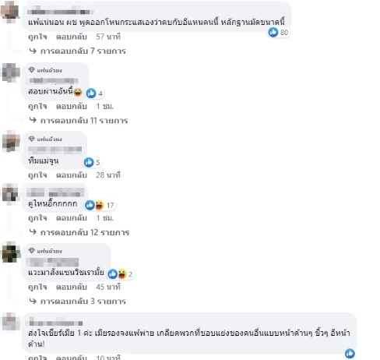Click blurred author name above ทีมแม่จูน
Viewport: 380px width, 360px height.
click(x=55, y=150)
